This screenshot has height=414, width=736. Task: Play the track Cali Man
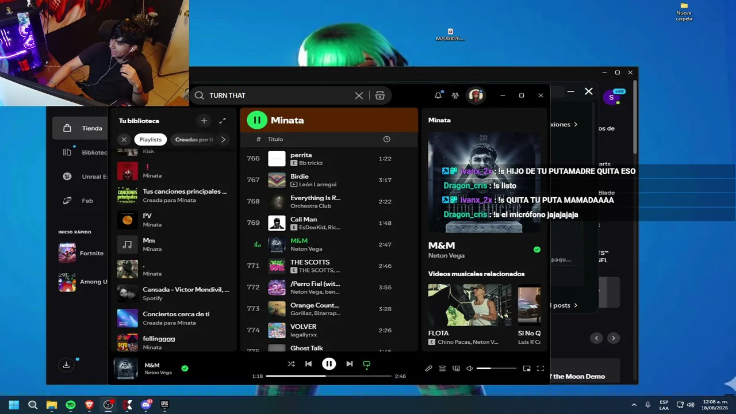pos(328,223)
